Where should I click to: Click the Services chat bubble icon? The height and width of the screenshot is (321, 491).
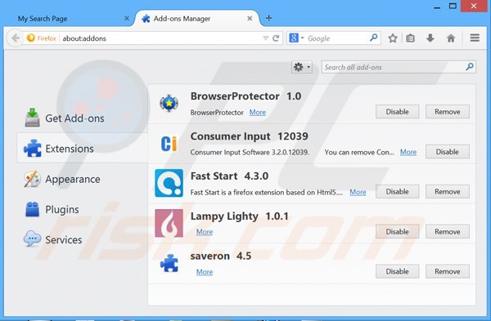[32, 239]
